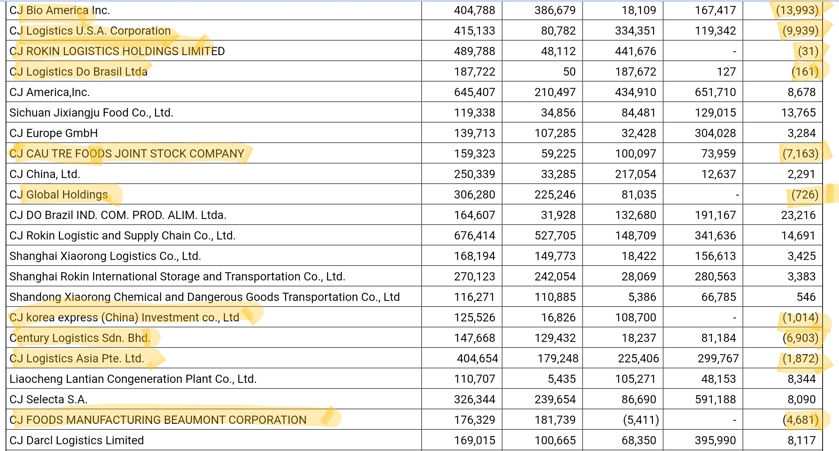Click the highlighted (726) value
839x451 pixels.
(805, 195)
